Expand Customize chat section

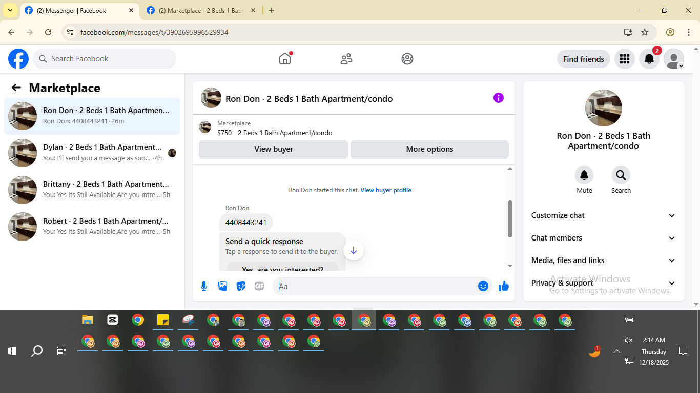[604, 215]
